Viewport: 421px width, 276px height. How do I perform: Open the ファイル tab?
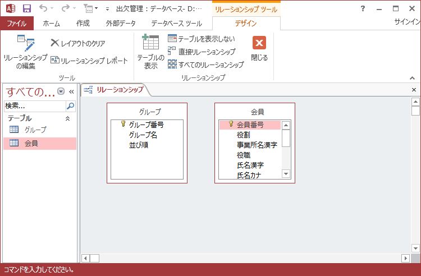click(x=17, y=24)
